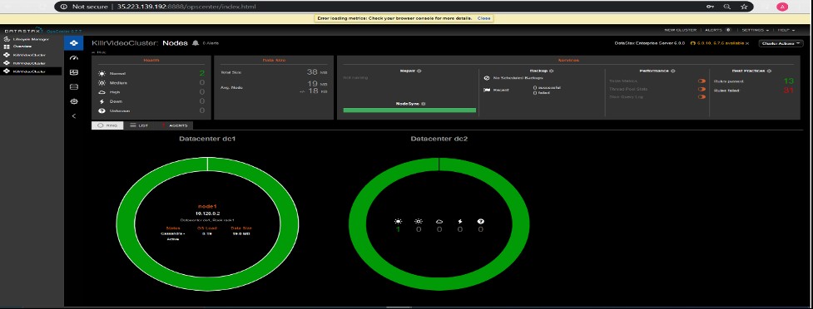The image size is (813, 309).
Task: Click the Datacenter dc1 green ring
Action: pos(126,223)
